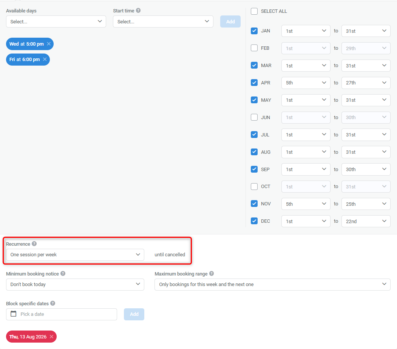Remove the Wed at 5:00 pm slot
This screenshot has width=397, height=349.
[49, 44]
